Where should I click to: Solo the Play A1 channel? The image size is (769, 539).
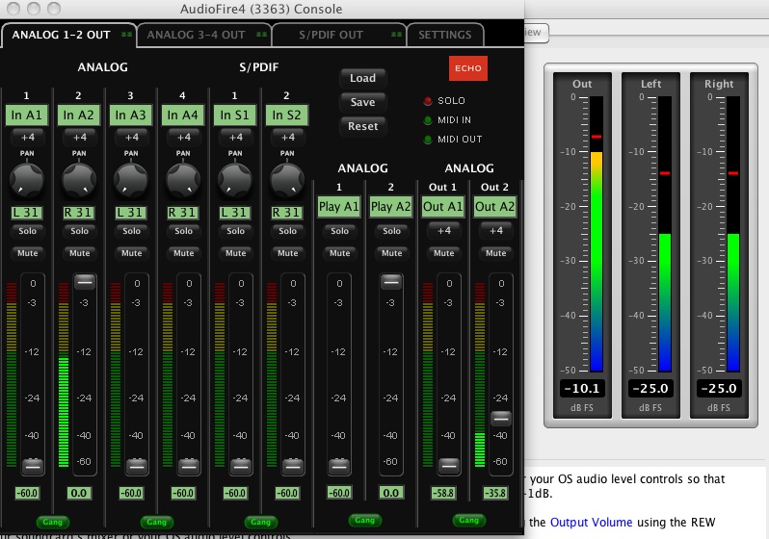[x=339, y=231]
